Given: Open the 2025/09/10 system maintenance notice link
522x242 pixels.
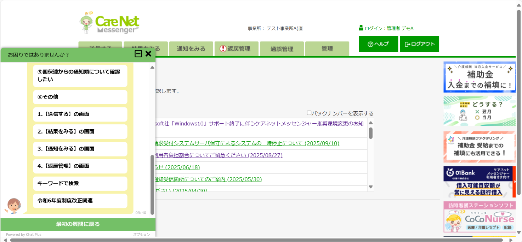Looking at the screenshot, I should coord(247,143).
